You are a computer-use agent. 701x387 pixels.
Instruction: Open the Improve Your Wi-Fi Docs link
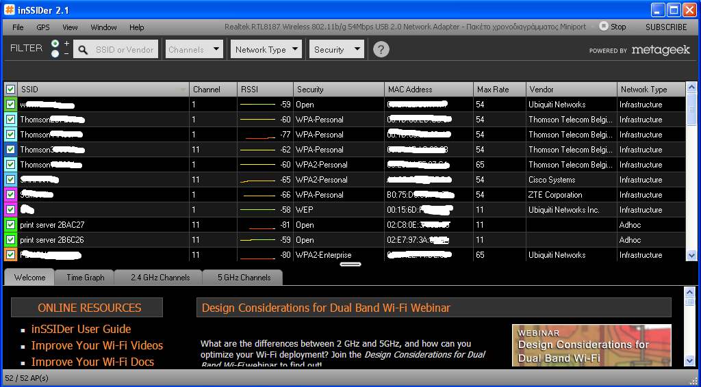coord(92,362)
